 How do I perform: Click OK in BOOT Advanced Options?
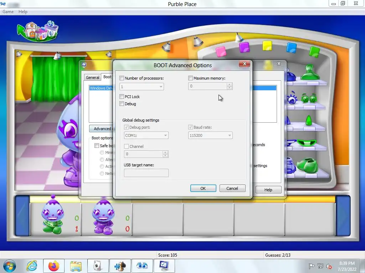[x=203, y=188]
